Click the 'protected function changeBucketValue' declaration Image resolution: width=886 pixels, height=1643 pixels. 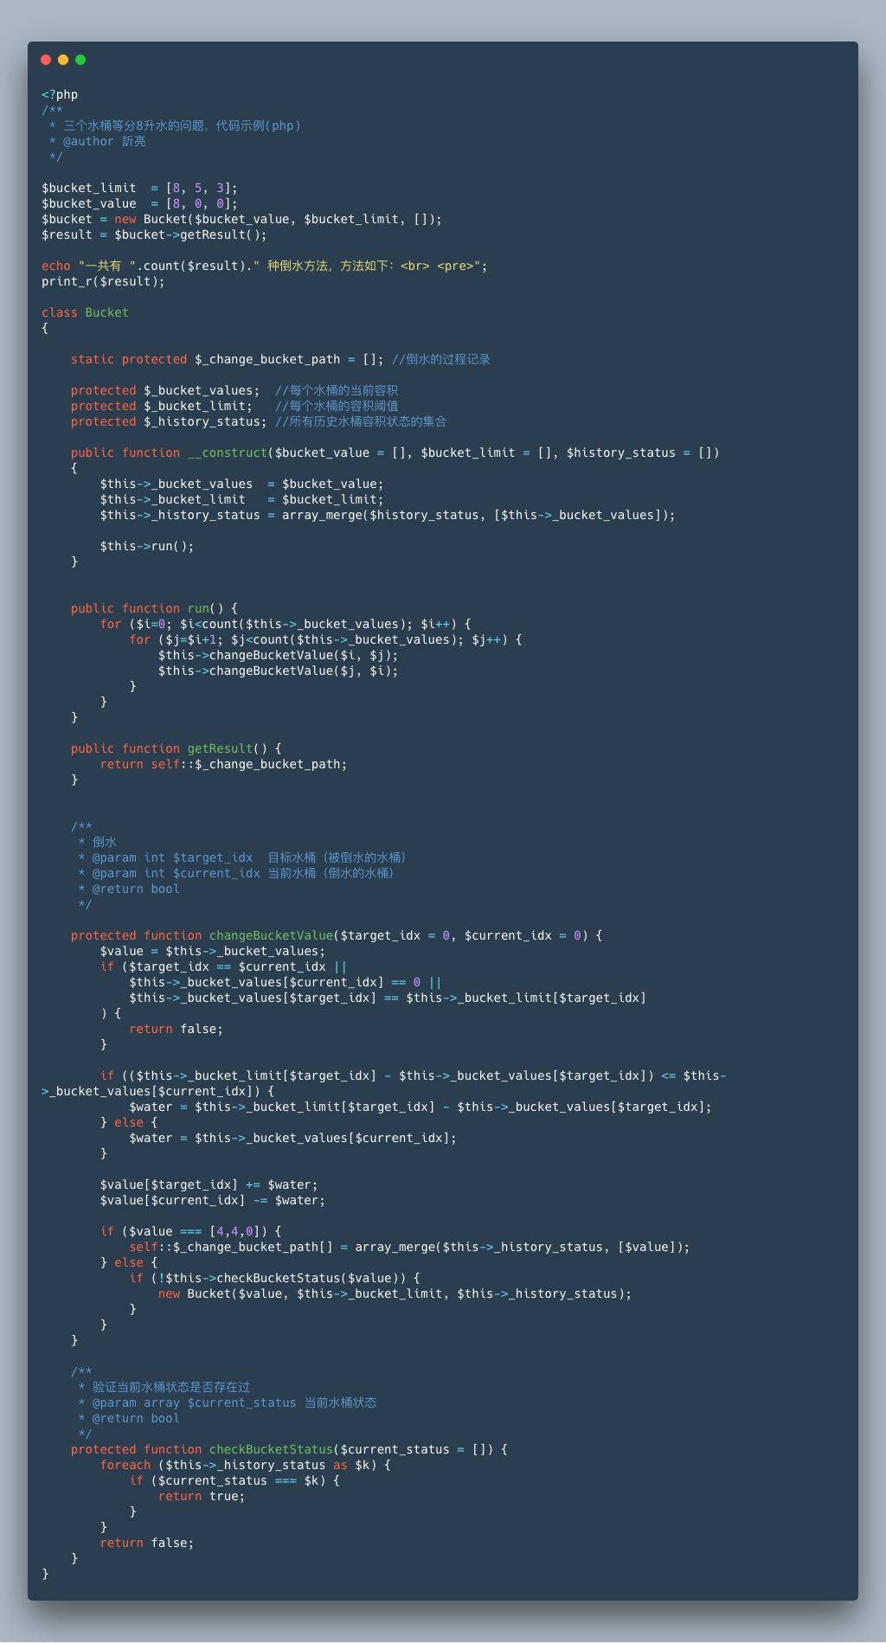coord(337,935)
